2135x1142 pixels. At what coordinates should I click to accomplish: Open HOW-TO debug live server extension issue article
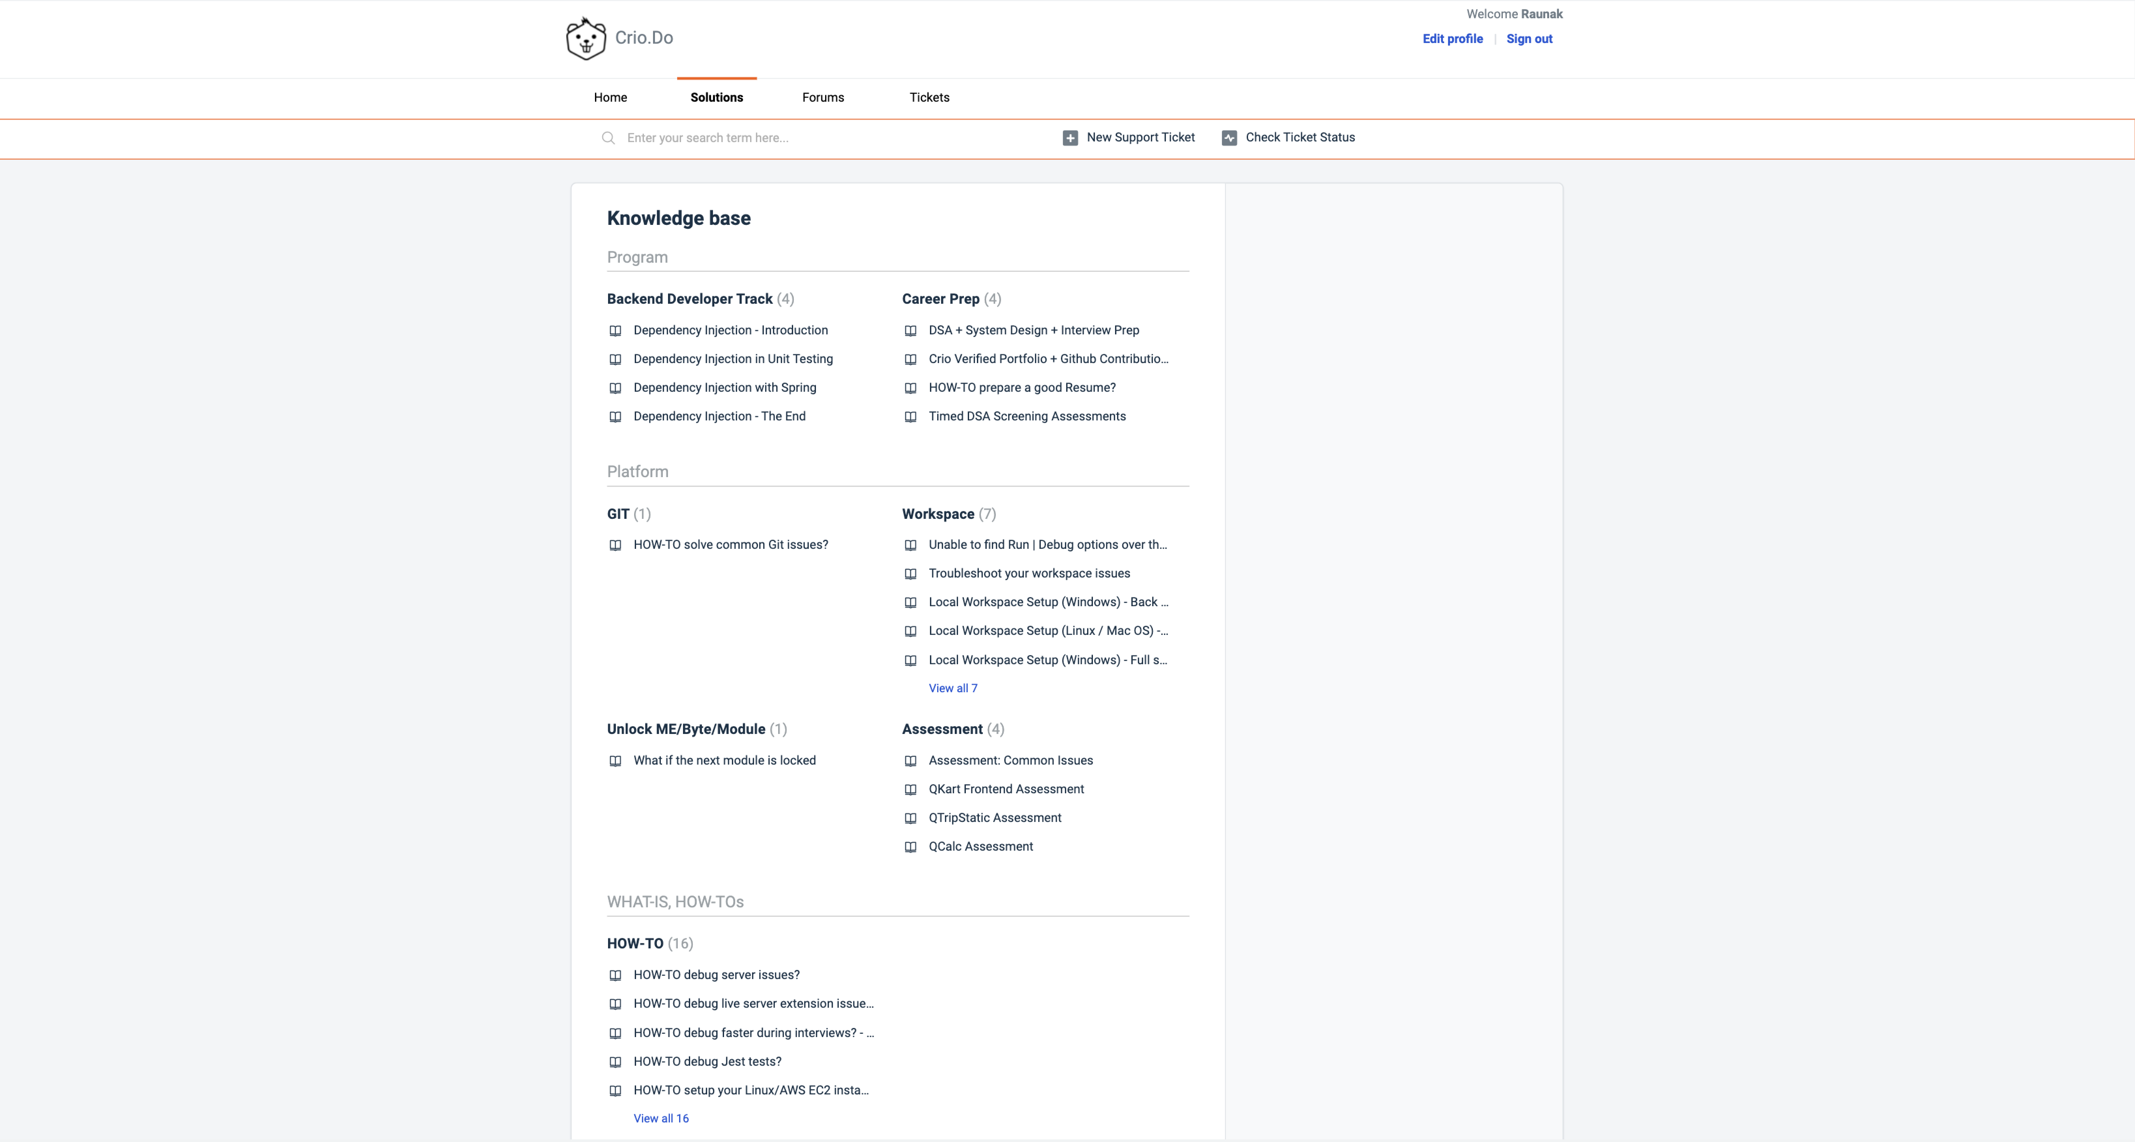[753, 1003]
